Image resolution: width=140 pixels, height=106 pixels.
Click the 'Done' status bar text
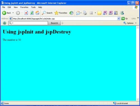[x=6, y=103]
